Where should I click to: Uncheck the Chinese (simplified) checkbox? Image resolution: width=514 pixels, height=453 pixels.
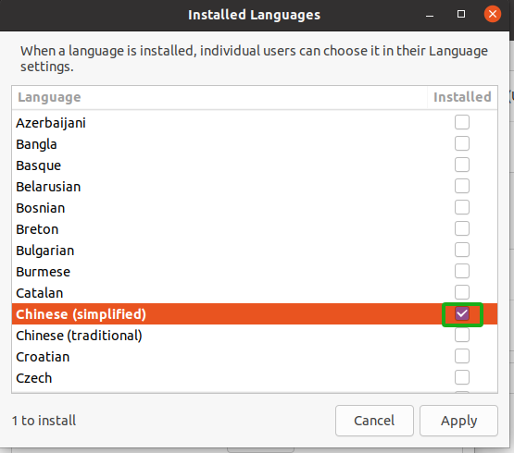[462, 314]
